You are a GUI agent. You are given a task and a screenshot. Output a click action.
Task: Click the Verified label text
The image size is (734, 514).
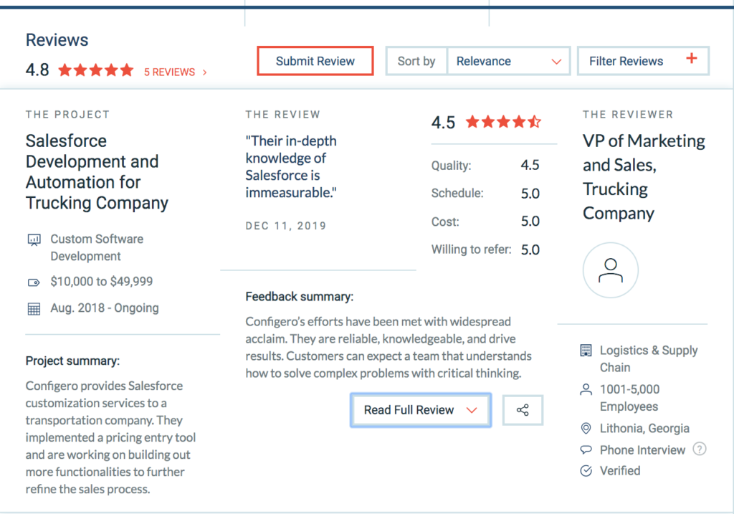(620, 471)
